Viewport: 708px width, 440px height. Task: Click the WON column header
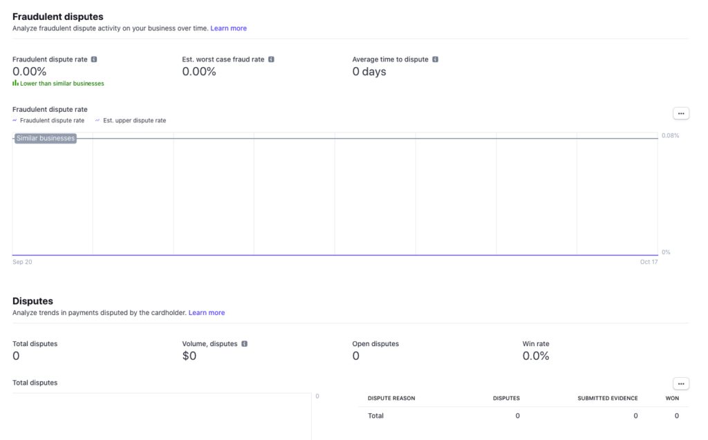pos(671,398)
